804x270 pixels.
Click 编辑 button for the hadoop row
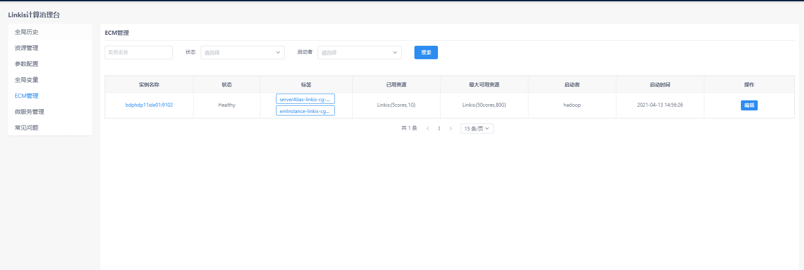(749, 105)
